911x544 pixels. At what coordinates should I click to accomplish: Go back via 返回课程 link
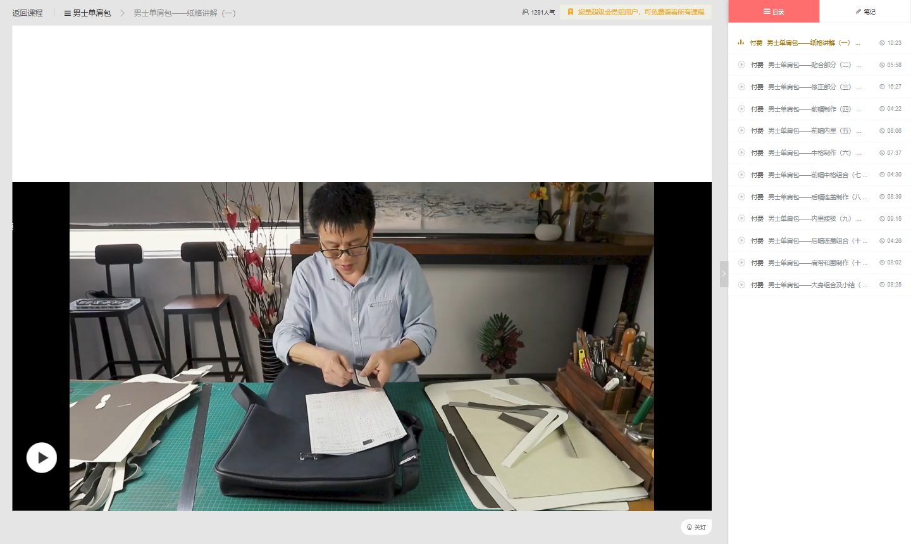(x=28, y=13)
